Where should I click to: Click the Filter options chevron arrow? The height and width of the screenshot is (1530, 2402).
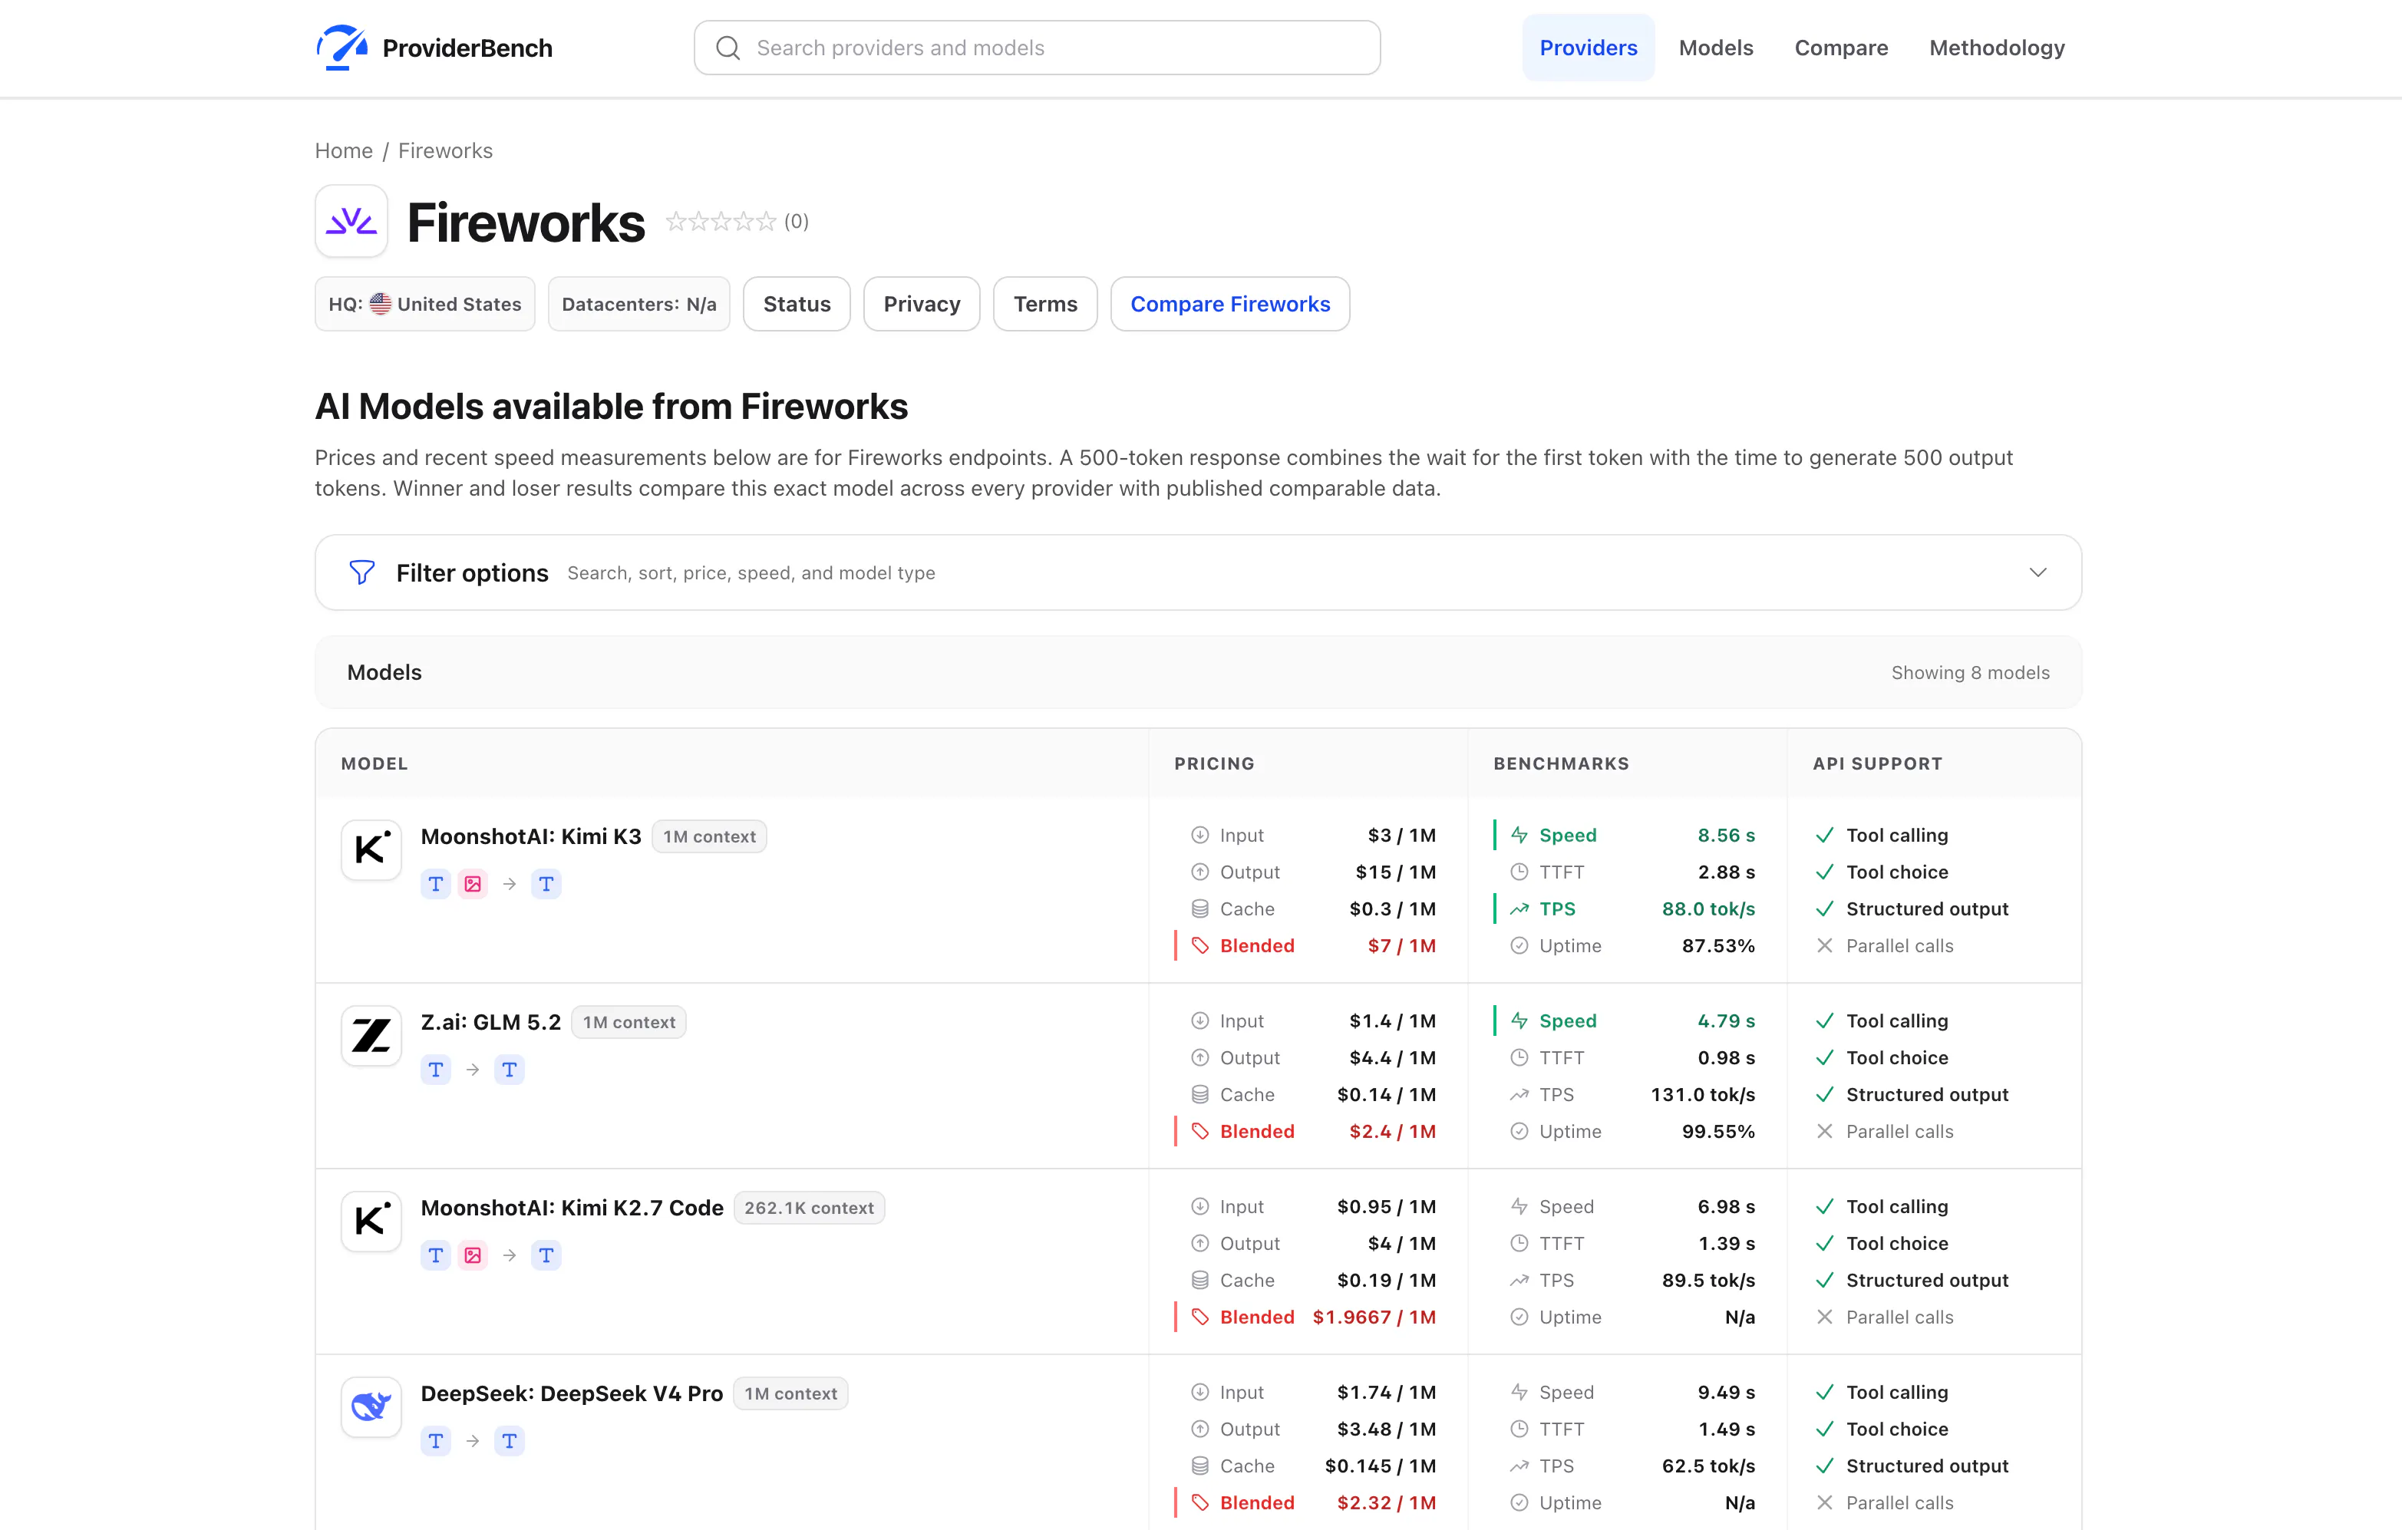click(2038, 572)
